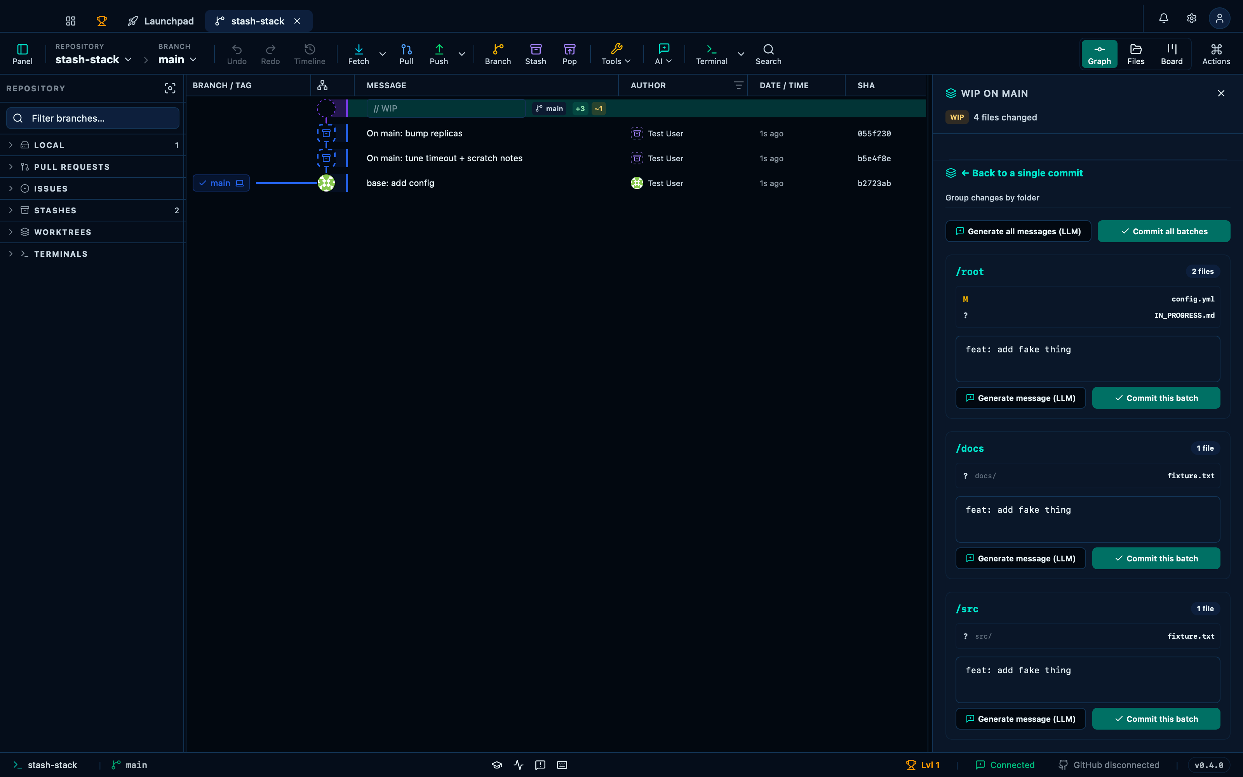Open the user profile avatar

tap(1219, 19)
